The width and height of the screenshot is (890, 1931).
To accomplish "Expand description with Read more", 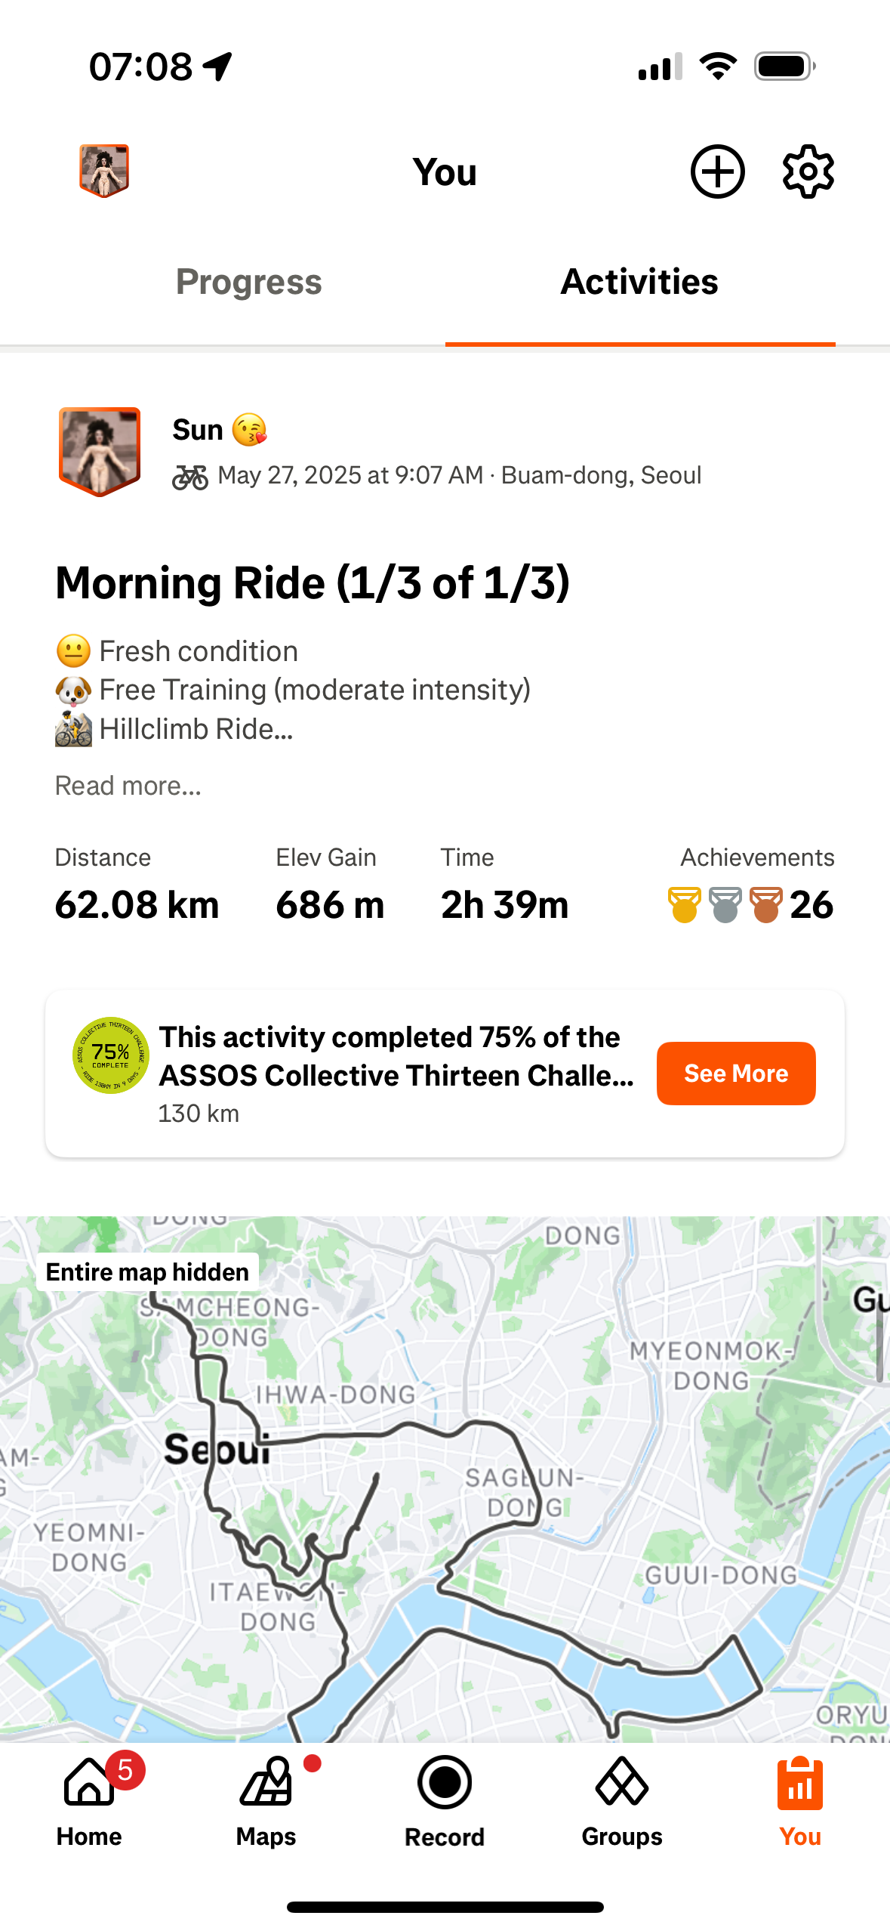I will 128,786.
